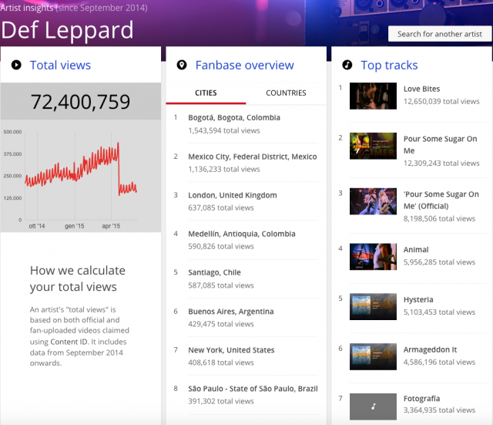Screen dimensions: 493x425
Task: Click the music note icon beside Top tracks
Action: tap(347, 66)
